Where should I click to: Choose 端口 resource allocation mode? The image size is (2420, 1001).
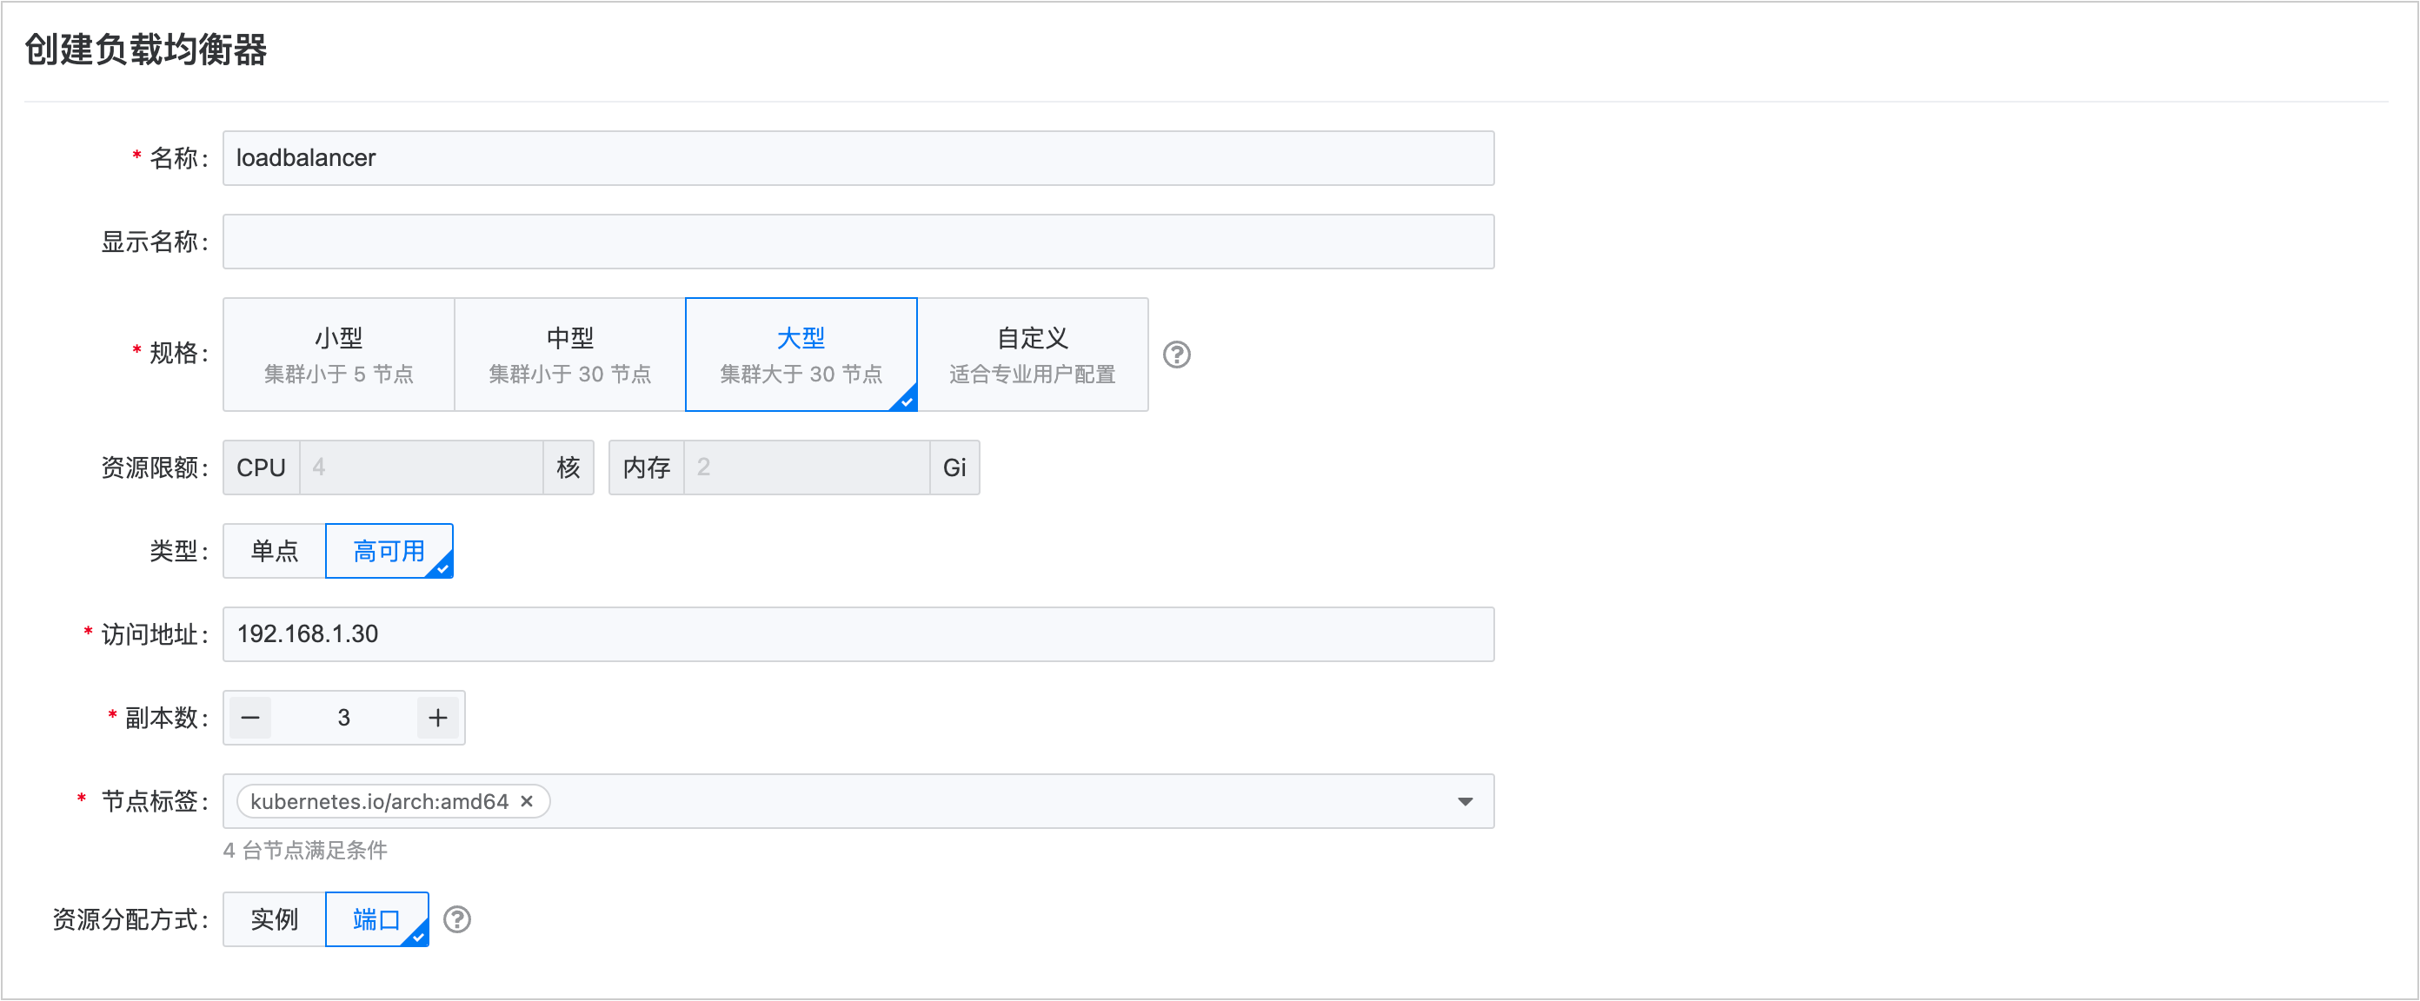coord(376,919)
